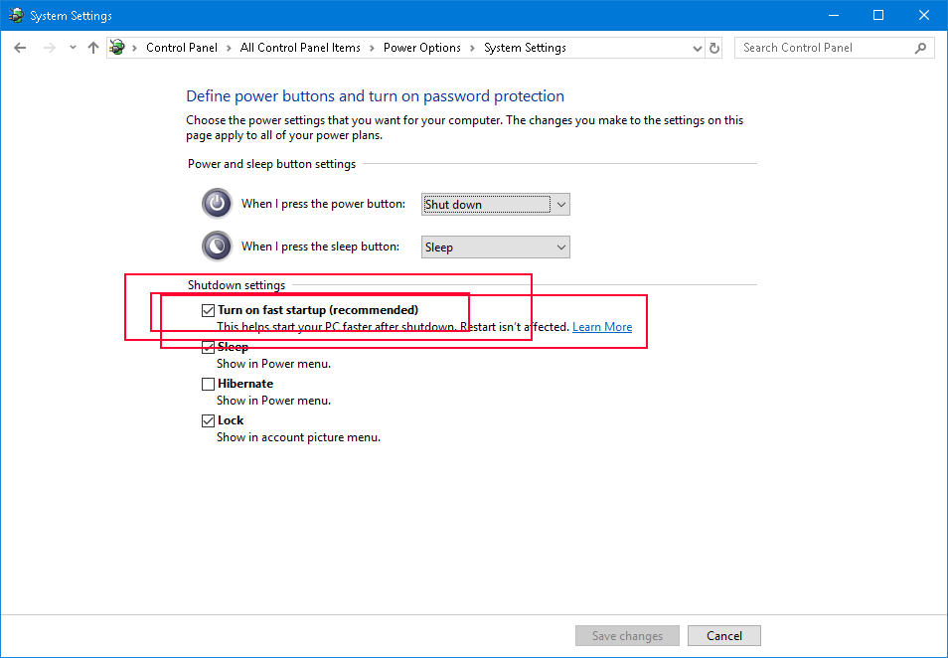Viewport: 948px width, 658px height.
Task: Close the System Settings window
Action: pos(924,15)
